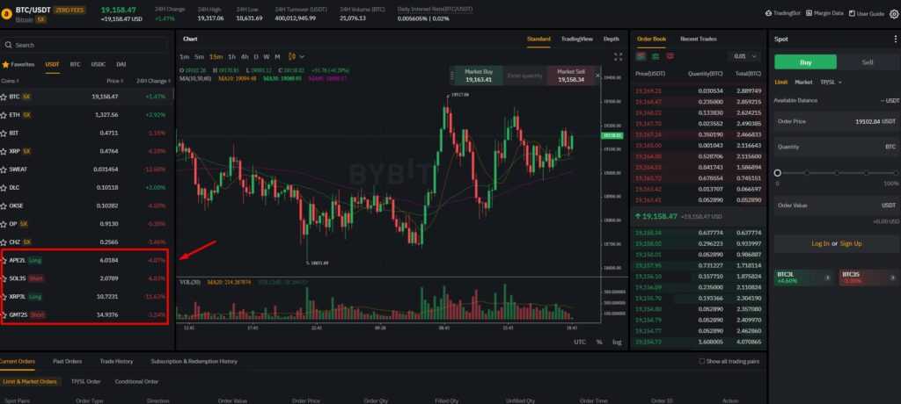Favorite the CHZ pair star

[x=4, y=242]
